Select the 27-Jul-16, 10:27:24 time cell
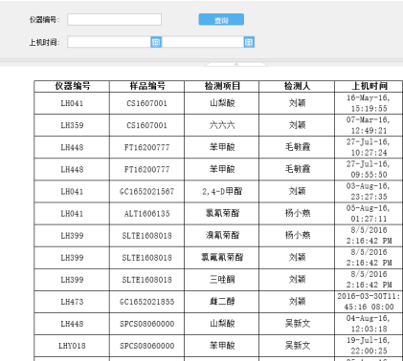Image resolution: width=403 pixels, height=361 pixels. coord(369,147)
